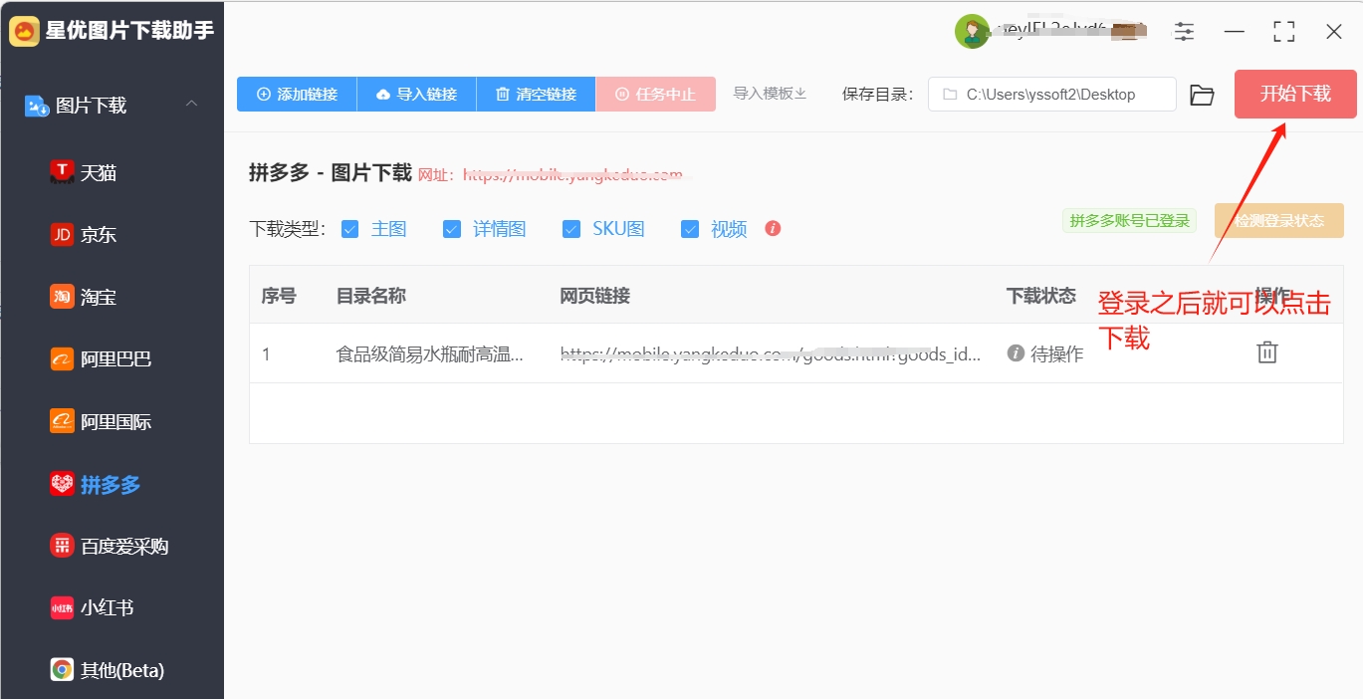Screen dimensions: 1363x699
Task: Uncheck the 主图 checkbox
Action: 349,229
